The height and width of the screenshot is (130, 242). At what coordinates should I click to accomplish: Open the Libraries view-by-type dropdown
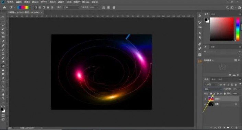[209, 60]
